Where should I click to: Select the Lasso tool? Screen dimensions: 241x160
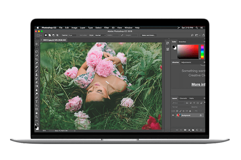click(x=37, y=52)
